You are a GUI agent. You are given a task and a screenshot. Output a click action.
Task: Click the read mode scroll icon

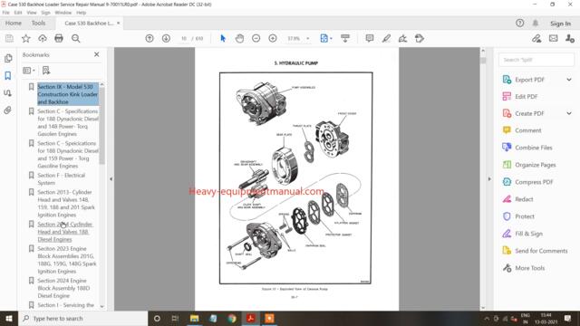pos(345,38)
